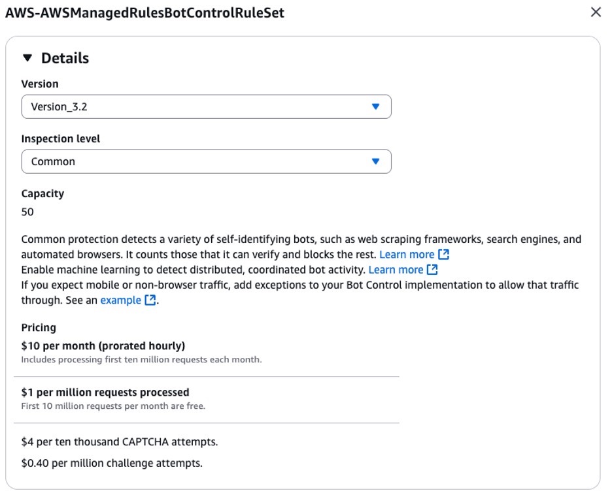The image size is (612, 495).
Task: Open the Inspection level Common dropdown
Action: (x=196, y=161)
